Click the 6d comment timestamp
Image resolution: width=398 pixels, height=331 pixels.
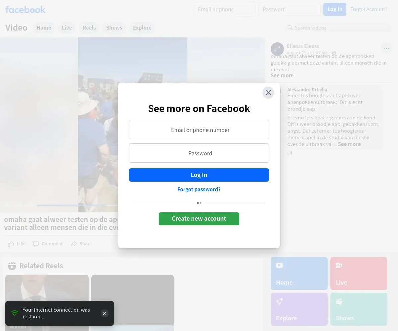click(290, 153)
